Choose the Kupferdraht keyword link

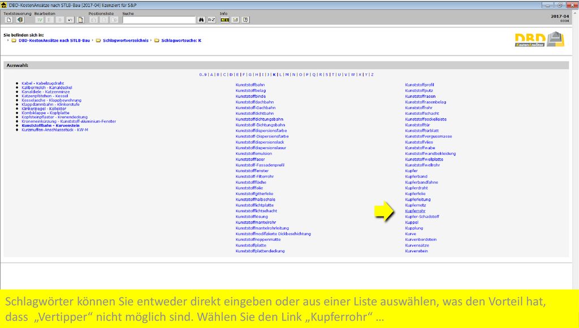point(417,188)
